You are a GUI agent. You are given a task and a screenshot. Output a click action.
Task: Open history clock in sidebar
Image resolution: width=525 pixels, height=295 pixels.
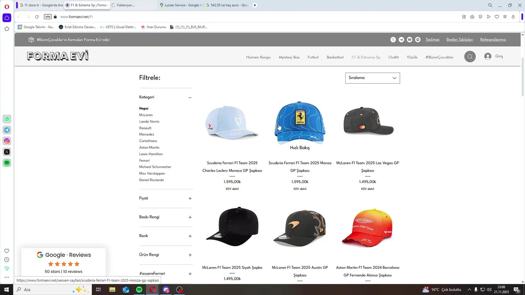tap(7, 260)
